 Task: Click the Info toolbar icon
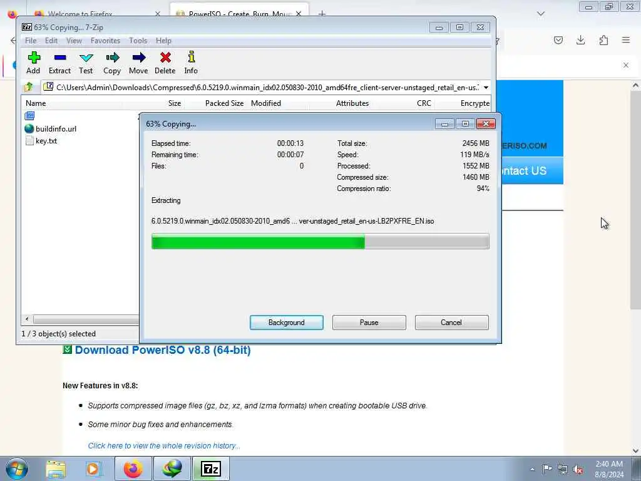pos(191,63)
